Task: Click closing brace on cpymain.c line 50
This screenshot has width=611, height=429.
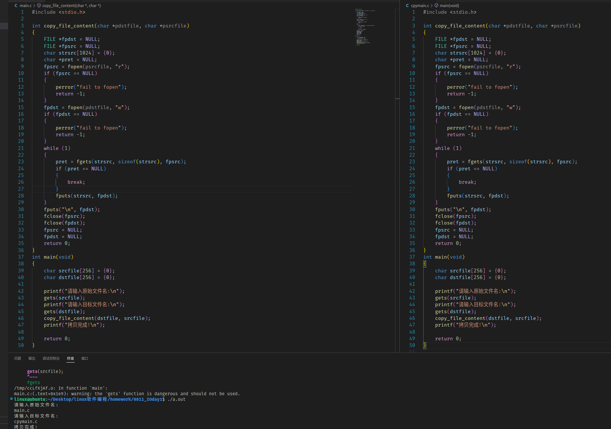Action: 425,345
